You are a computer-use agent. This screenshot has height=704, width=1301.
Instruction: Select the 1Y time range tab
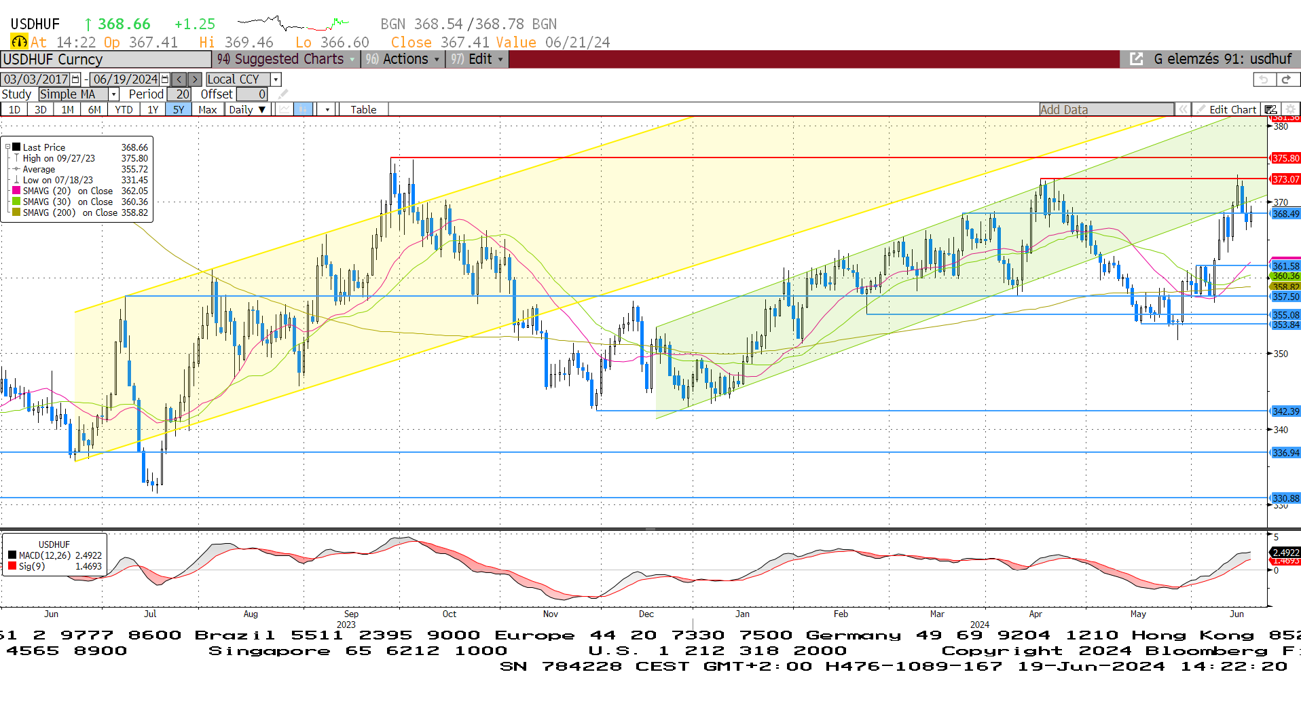point(153,109)
